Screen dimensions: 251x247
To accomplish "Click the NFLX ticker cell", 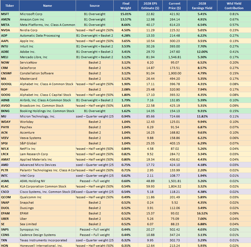I will (x=10, y=149).
